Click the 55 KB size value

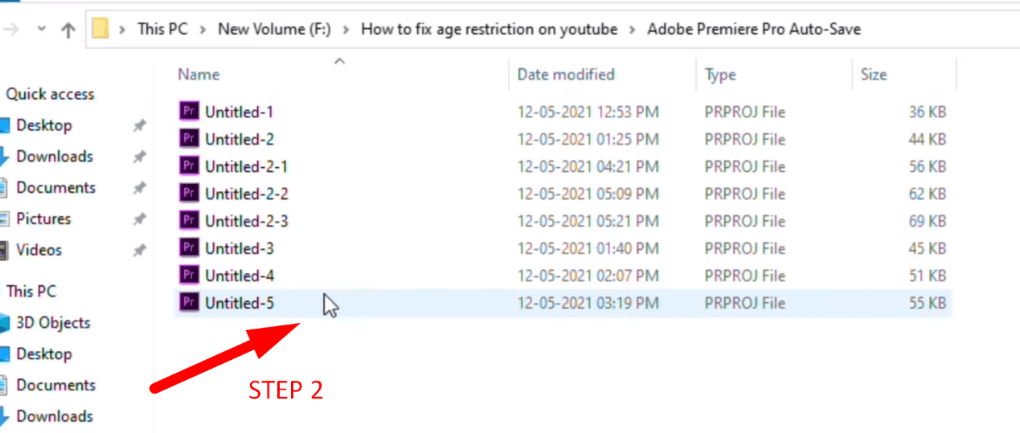pos(928,303)
